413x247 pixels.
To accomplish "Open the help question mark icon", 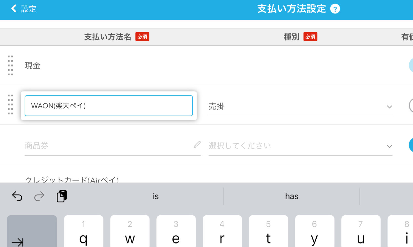I will (x=335, y=9).
